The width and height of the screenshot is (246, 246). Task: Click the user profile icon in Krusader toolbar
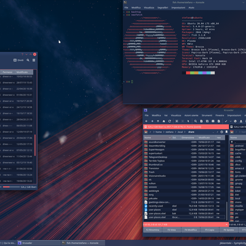241,121
